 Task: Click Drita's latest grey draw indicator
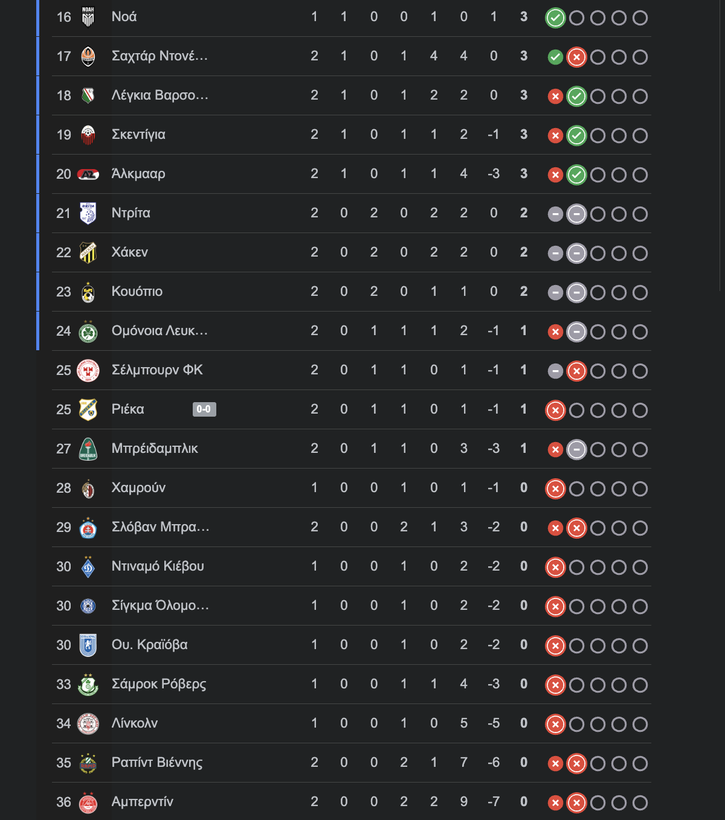pyautogui.click(x=576, y=214)
